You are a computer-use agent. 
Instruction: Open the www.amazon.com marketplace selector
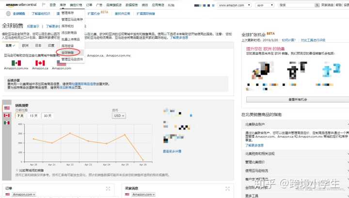point(235,4)
